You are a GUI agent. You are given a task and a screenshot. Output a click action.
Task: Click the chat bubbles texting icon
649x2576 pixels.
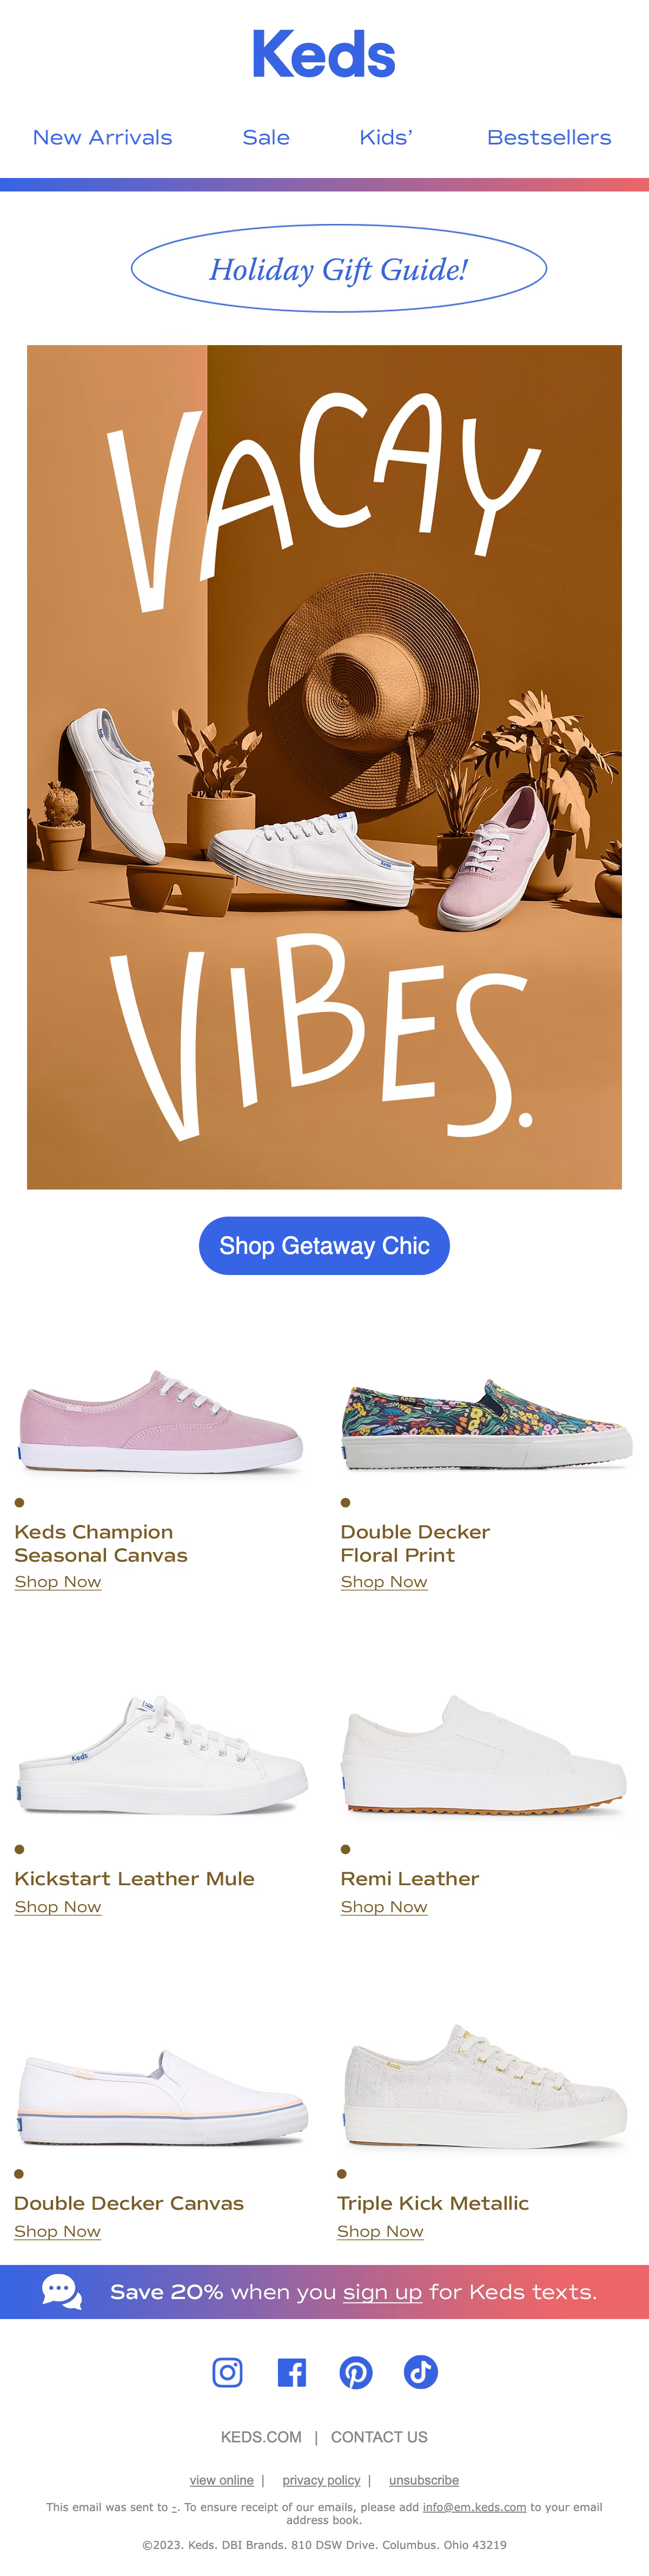pos(61,2291)
